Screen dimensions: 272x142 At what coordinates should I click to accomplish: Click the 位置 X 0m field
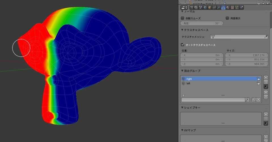tap(202, 55)
